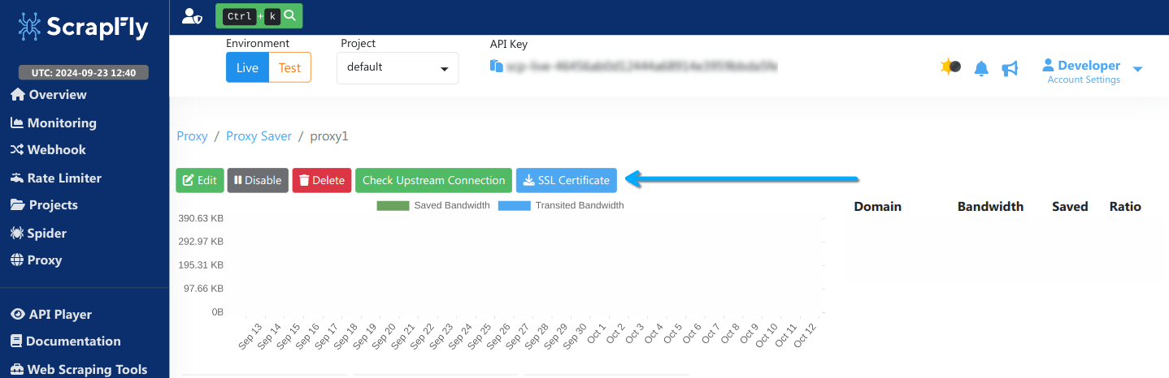Open search with the Ctrl+k button
This screenshot has width=1169, height=378.
point(259,15)
